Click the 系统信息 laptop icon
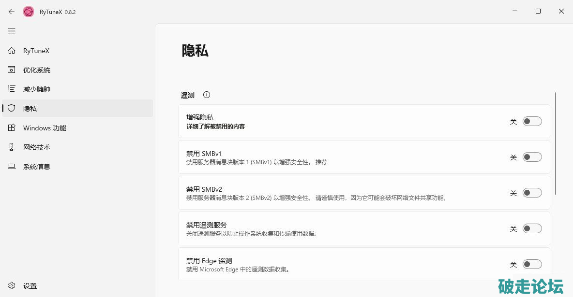This screenshot has height=297, width=573. click(12, 167)
